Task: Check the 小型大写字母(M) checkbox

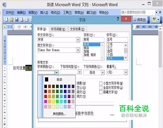Action: (x=101, y=83)
